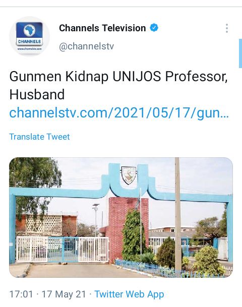The image size is (242, 307).
Task: Click the Twitter Web App source link
Action: pos(129,294)
